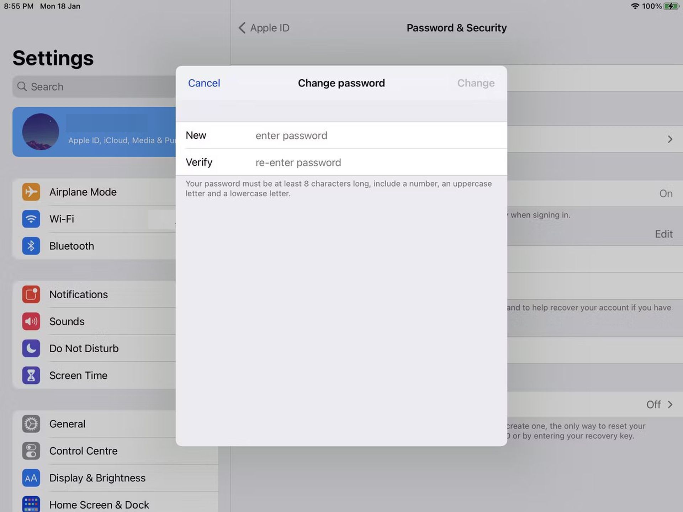Open Display & Brightness via its icon
Viewport: 683px width, 512px height.
[x=31, y=478]
